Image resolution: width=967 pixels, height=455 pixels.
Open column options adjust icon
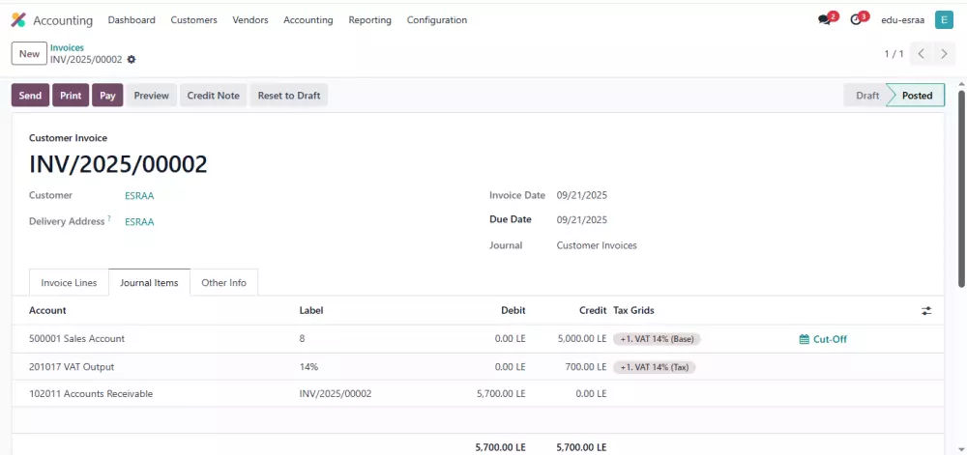[926, 311]
